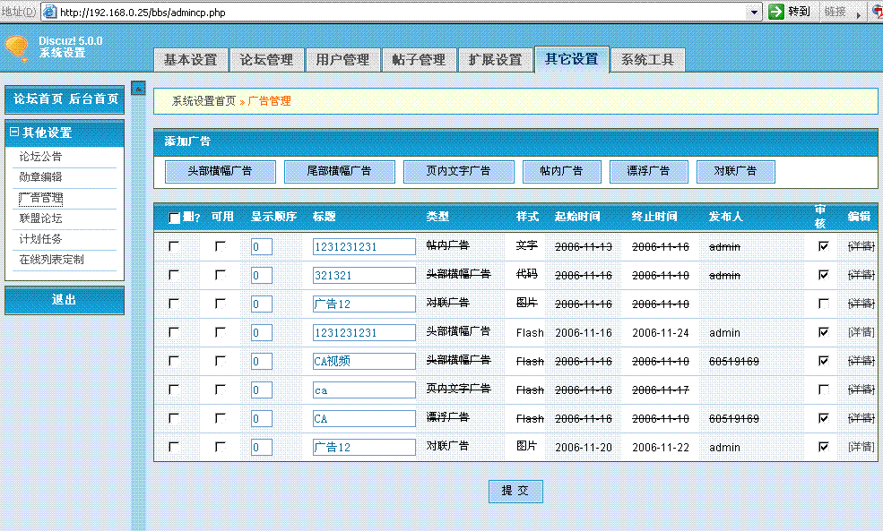Click the 退出 logout button
This screenshot has width=883, height=531.
(x=64, y=300)
